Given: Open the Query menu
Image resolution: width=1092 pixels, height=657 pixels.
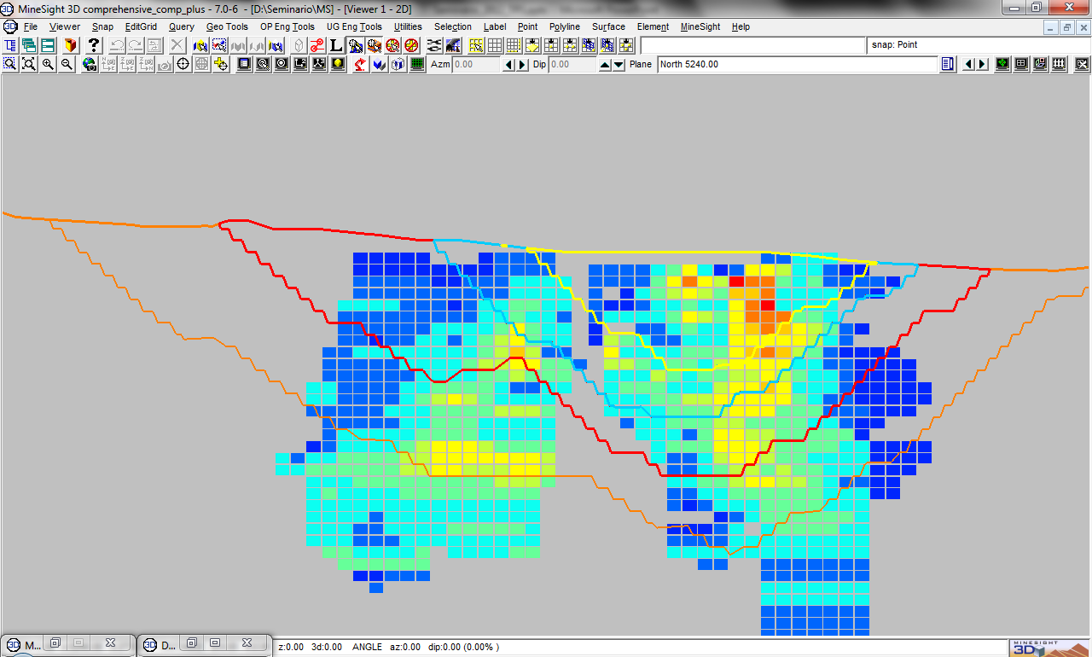Looking at the screenshot, I should tap(182, 26).
